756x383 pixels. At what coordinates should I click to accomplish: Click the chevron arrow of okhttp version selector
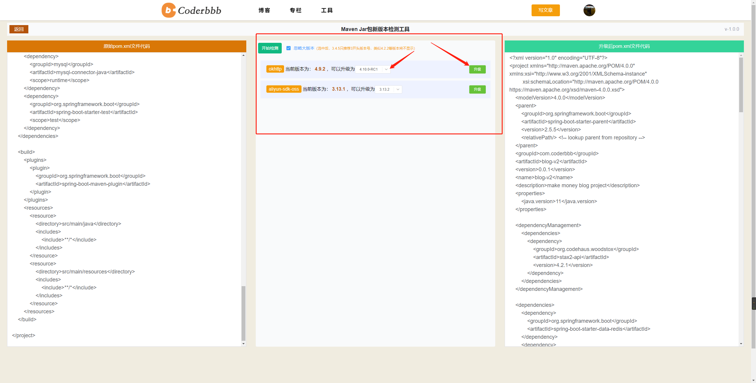coord(386,69)
